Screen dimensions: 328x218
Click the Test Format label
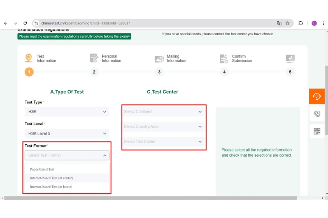(36, 146)
